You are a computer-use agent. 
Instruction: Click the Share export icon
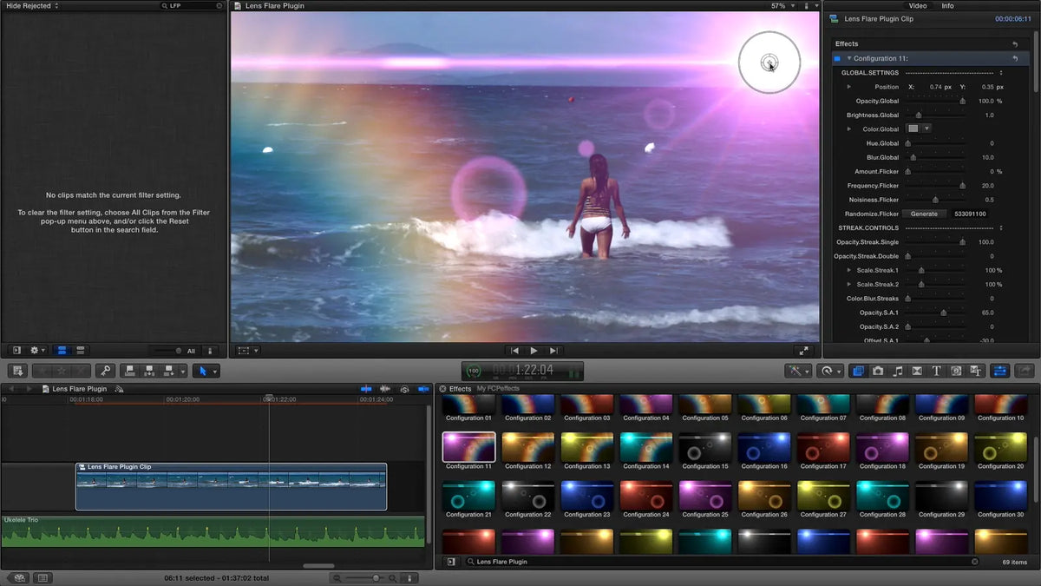1025,371
